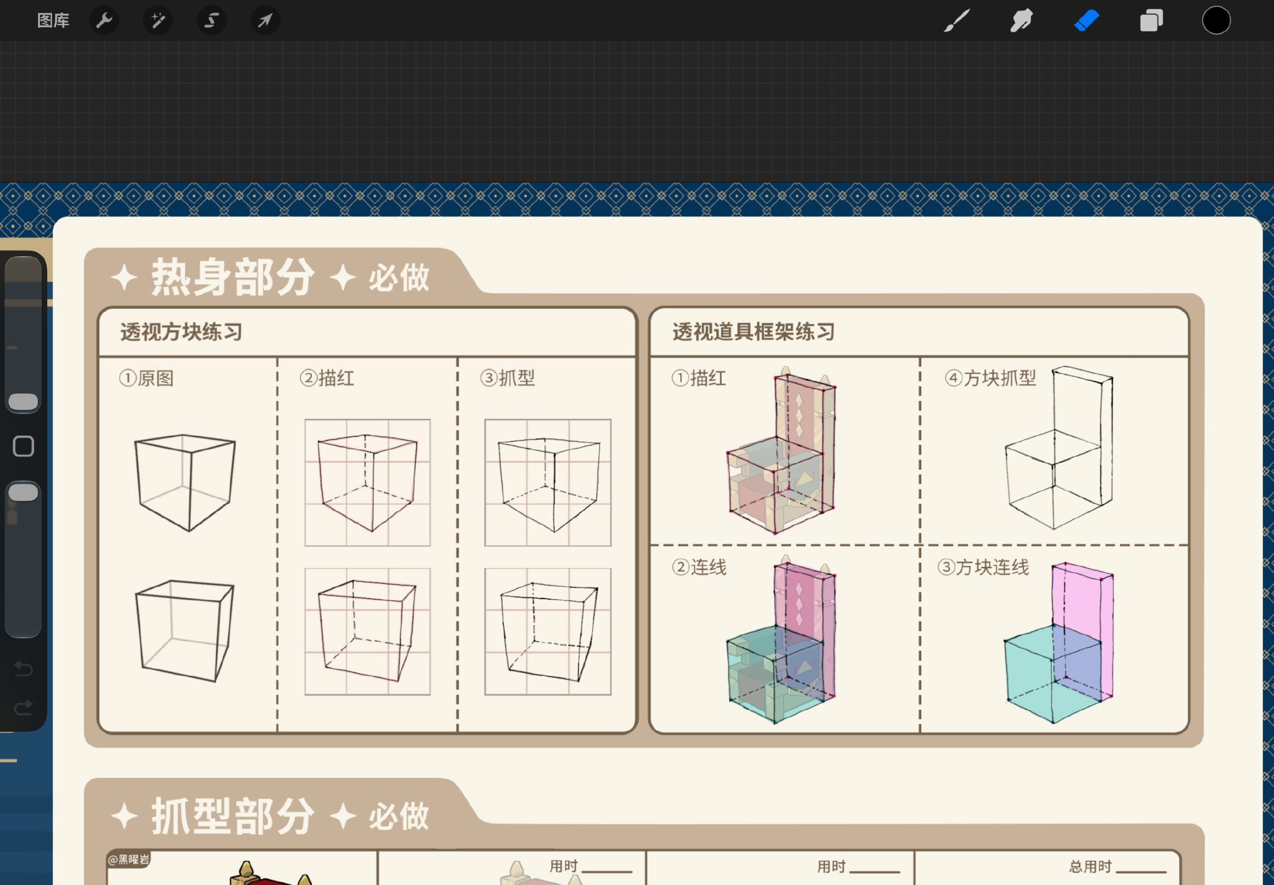1274x885 pixels.
Task: Click the ④方块抓型 label
Action: [x=990, y=378]
